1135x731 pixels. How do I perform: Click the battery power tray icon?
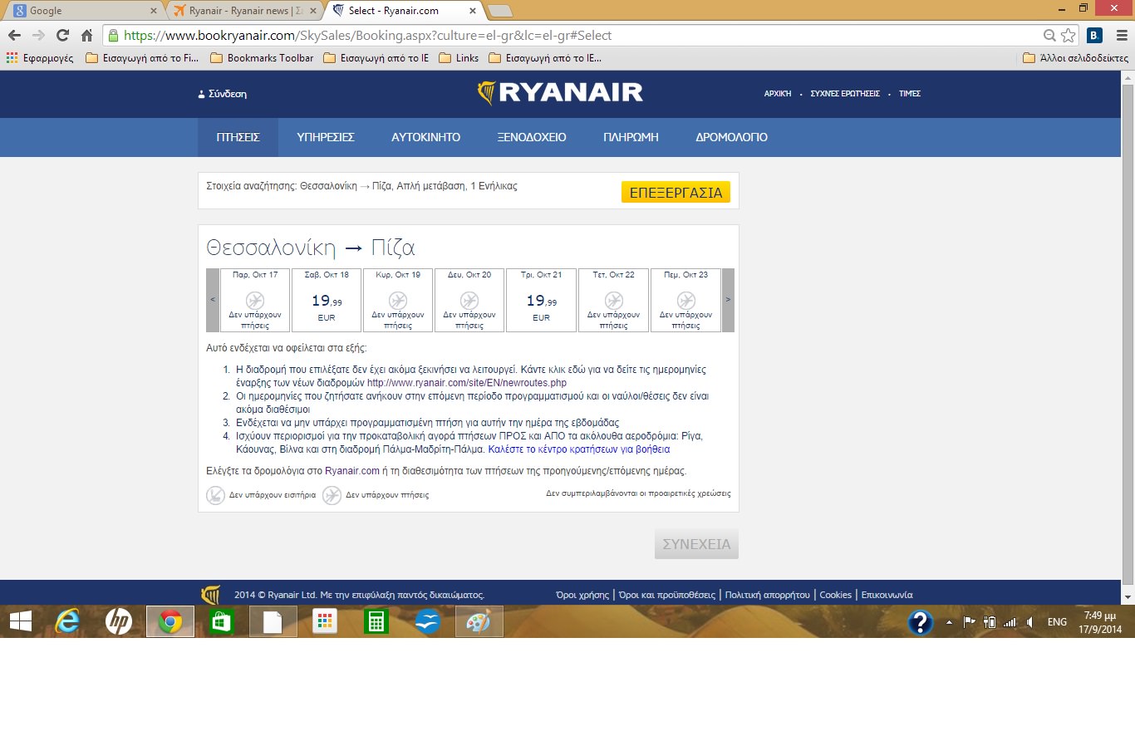(x=990, y=622)
